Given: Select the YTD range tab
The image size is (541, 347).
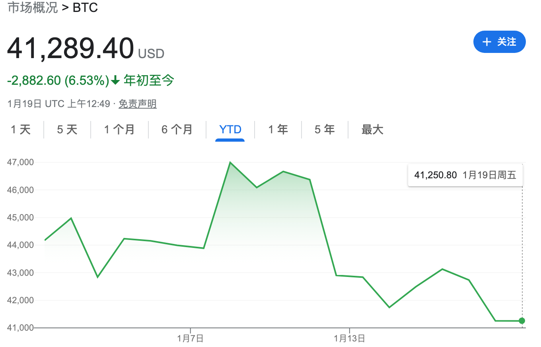Looking at the screenshot, I should pyautogui.click(x=230, y=130).
